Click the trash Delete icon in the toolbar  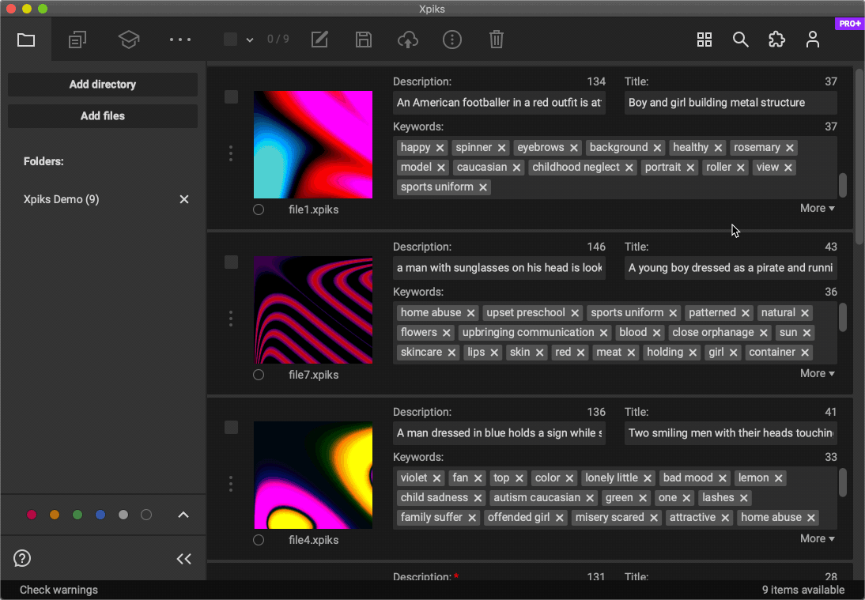tap(496, 40)
